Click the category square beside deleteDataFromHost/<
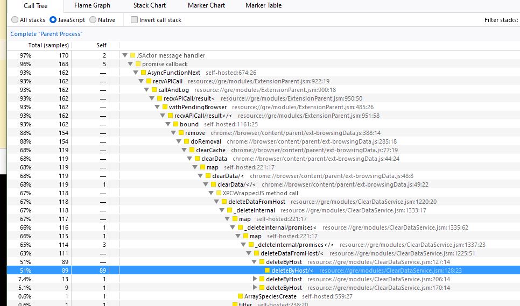520x306 pixels. tap(256, 253)
